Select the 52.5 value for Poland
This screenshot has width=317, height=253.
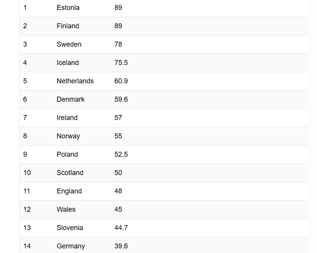(121, 154)
